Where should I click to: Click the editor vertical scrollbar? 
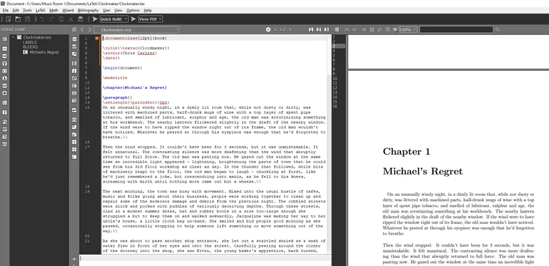pos(329,144)
